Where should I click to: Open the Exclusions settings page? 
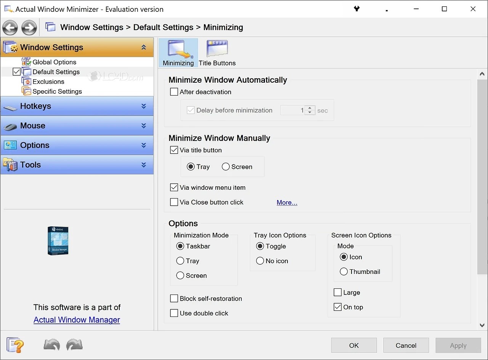[48, 81]
